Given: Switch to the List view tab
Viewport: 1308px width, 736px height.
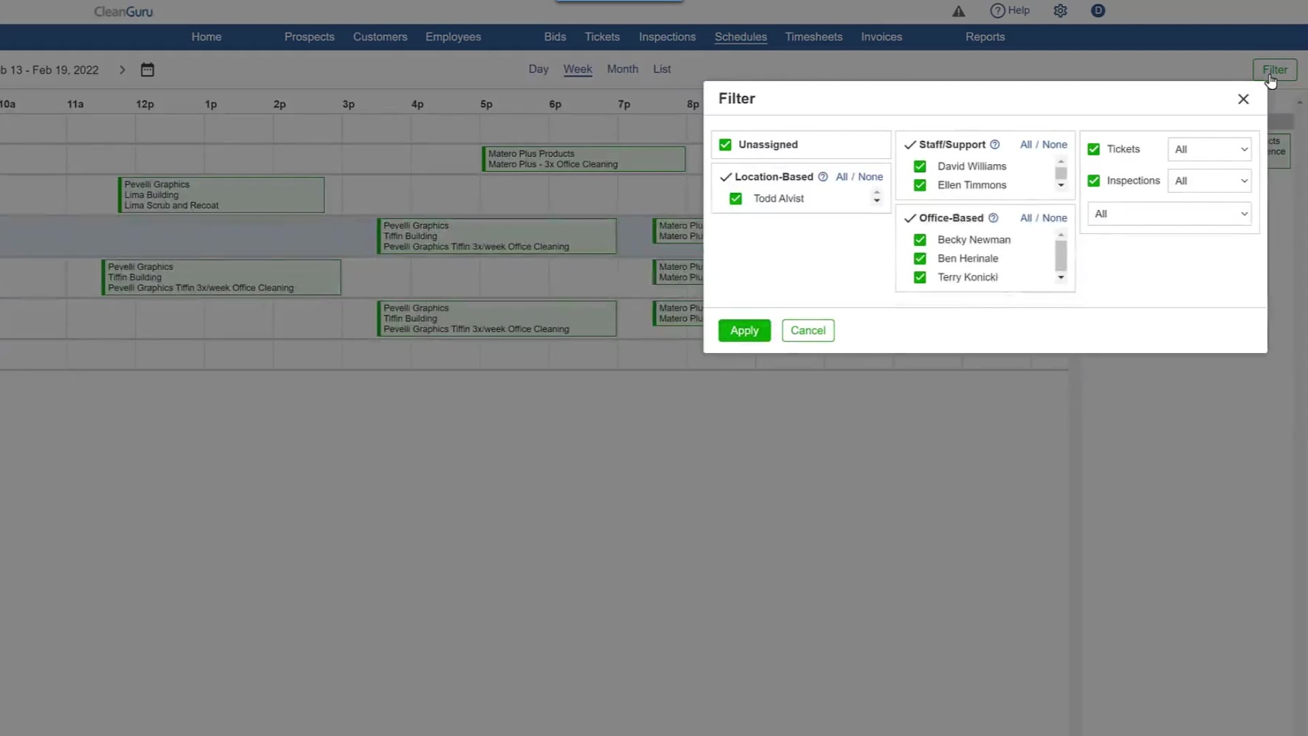Looking at the screenshot, I should point(661,69).
